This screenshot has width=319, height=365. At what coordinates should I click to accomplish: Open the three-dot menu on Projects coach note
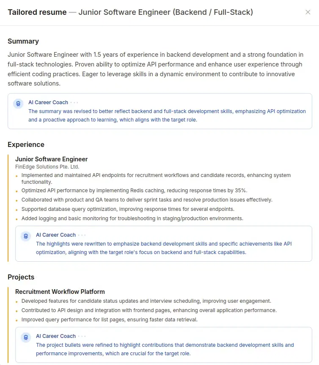coord(82,336)
